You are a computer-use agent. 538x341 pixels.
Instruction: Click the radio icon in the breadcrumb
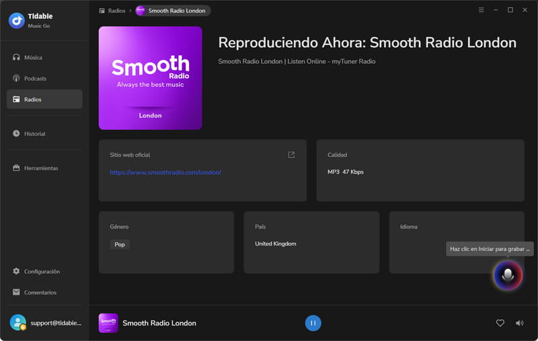[102, 11]
